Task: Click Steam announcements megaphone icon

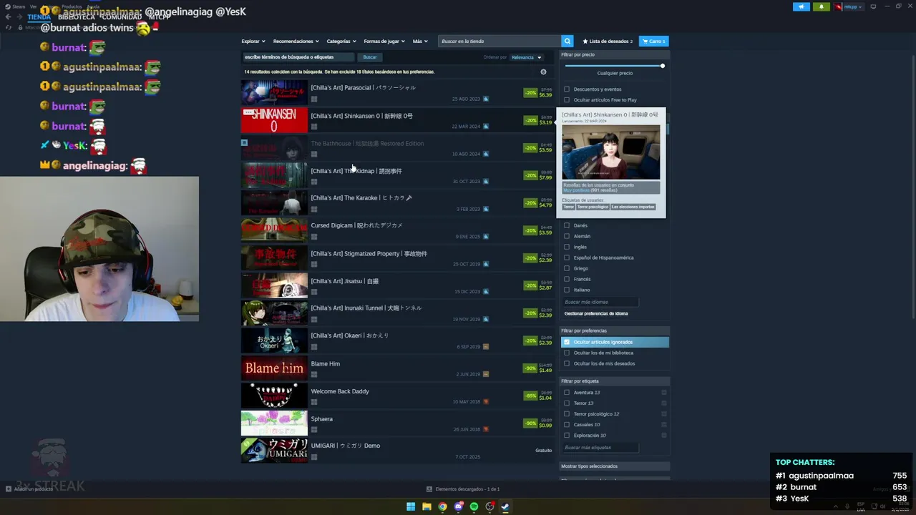Action: pyautogui.click(x=801, y=6)
